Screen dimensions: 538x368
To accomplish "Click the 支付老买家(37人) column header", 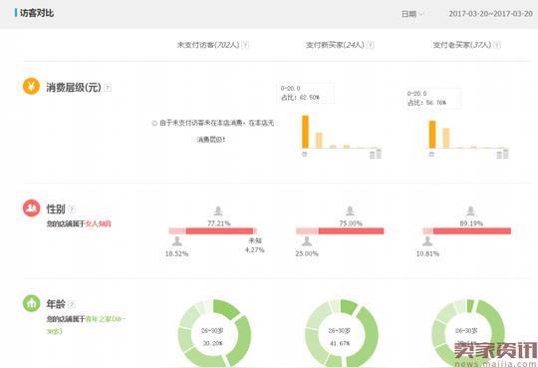I will [x=462, y=45].
